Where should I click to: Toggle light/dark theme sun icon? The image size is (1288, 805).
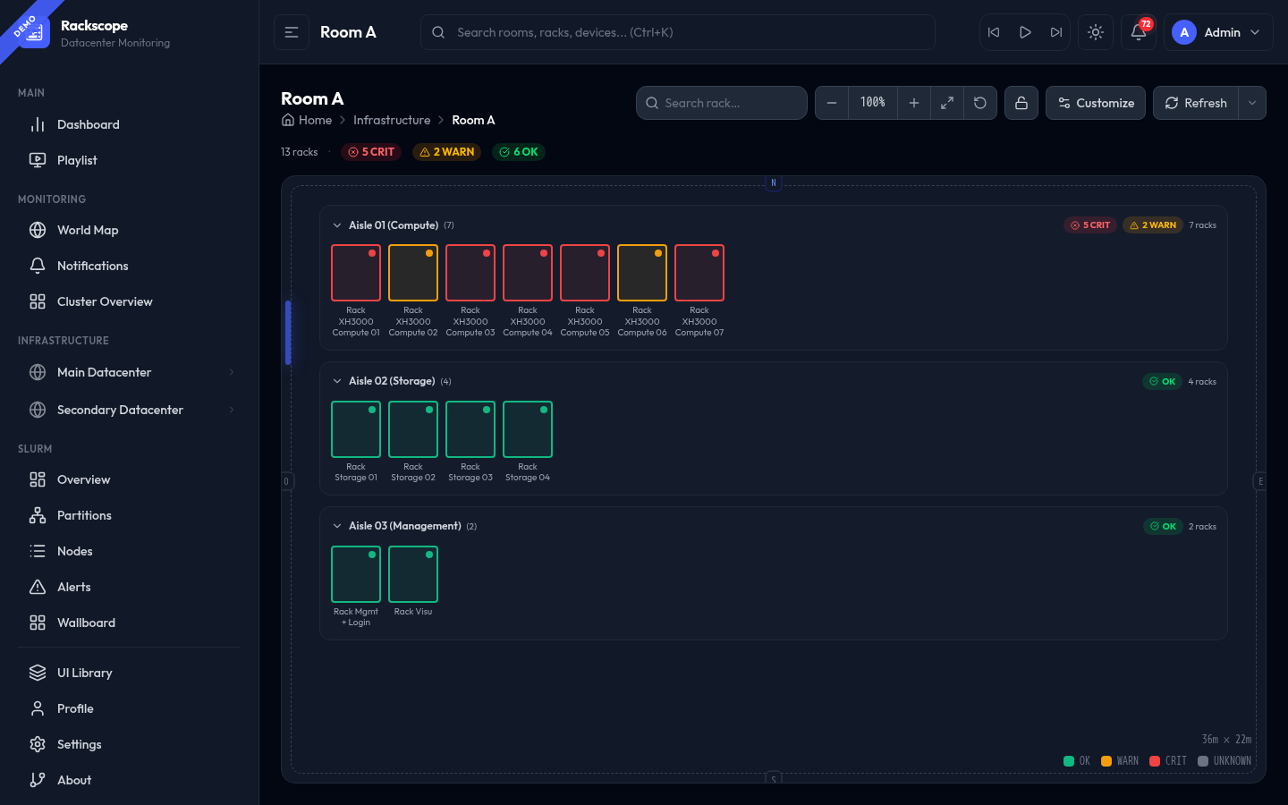click(x=1096, y=32)
